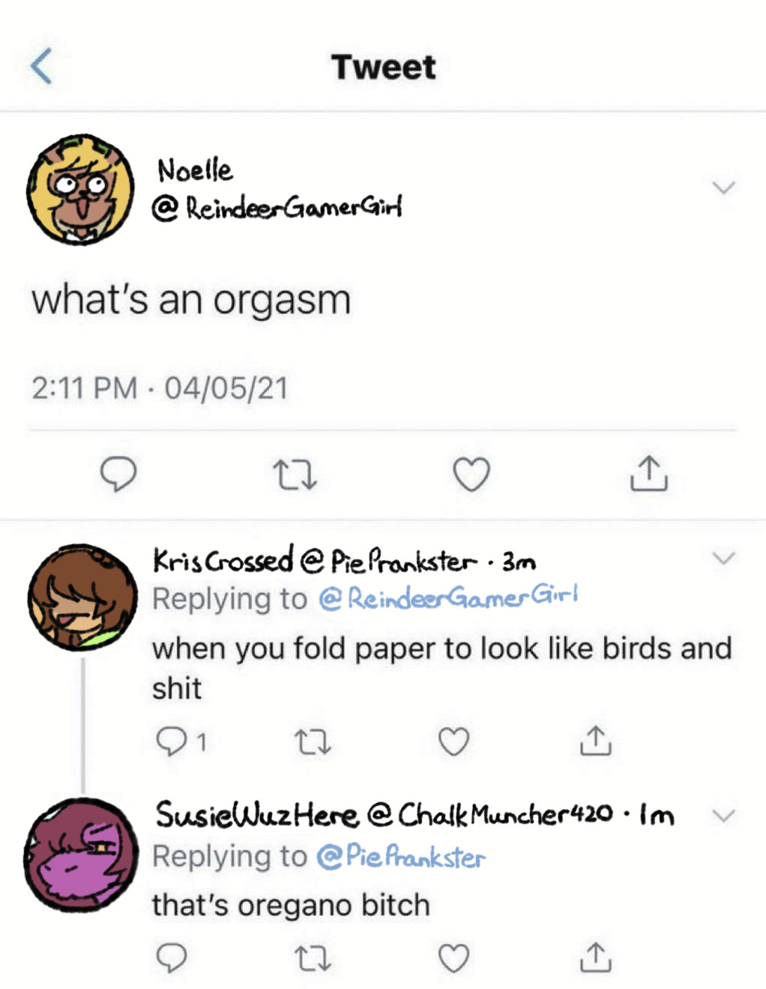The height and width of the screenshot is (989, 766).
Task: Like SusieWuzHere's oregano tweet
Action: click(x=453, y=958)
